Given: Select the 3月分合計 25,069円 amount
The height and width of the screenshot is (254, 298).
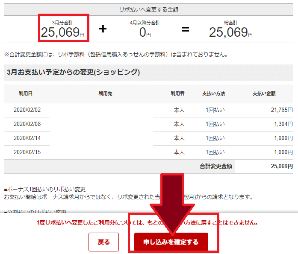Looking at the screenshot, I should 63,32.
